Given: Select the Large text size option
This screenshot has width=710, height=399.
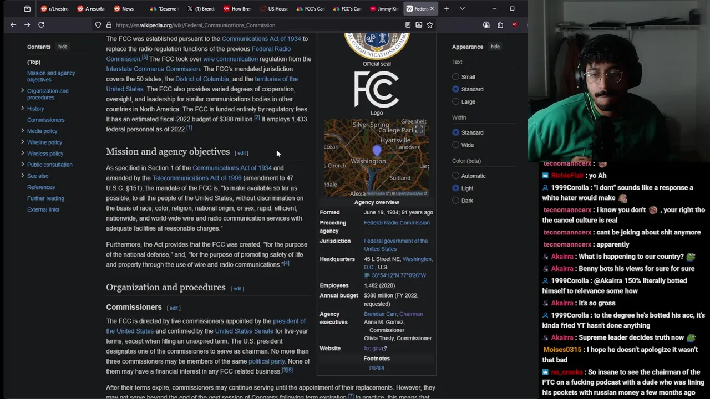Looking at the screenshot, I should (455, 101).
